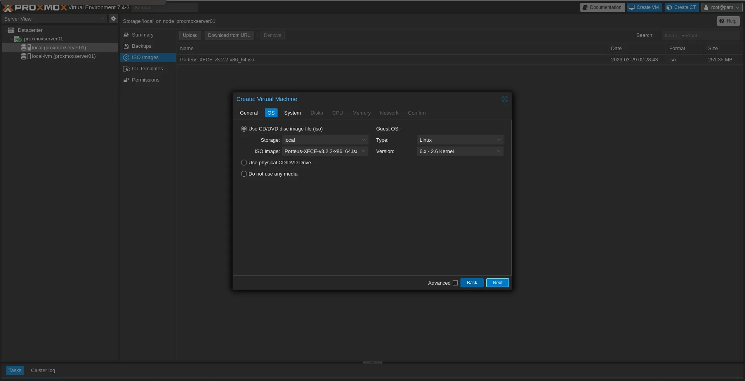The image size is (745, 381).
Task: Select Do not use any media
Action: [244, 174]
